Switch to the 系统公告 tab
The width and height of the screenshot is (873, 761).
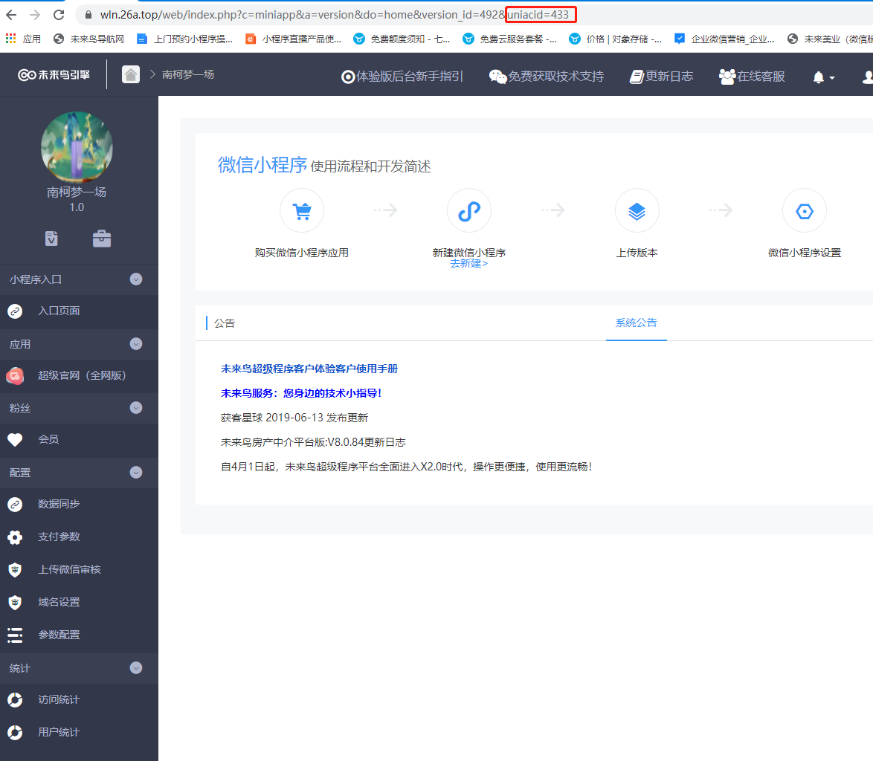pos(637,323)
